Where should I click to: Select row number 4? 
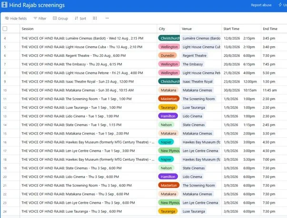pos(5,38)
